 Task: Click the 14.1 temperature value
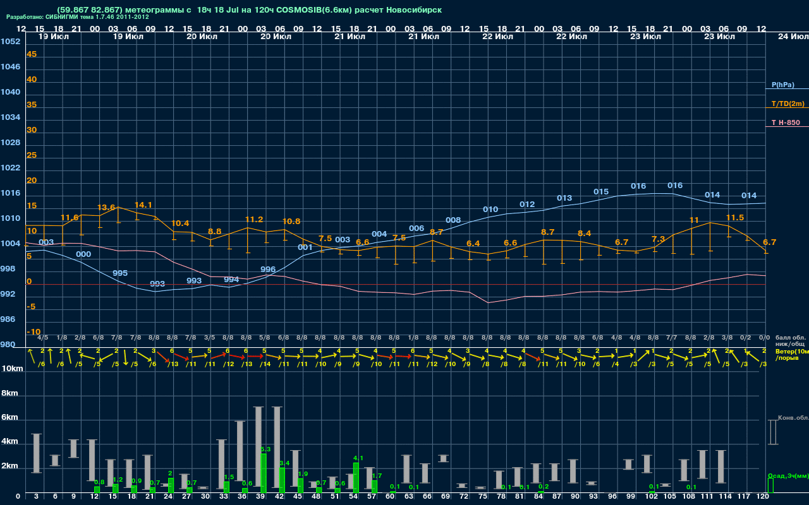coord(143,205)
